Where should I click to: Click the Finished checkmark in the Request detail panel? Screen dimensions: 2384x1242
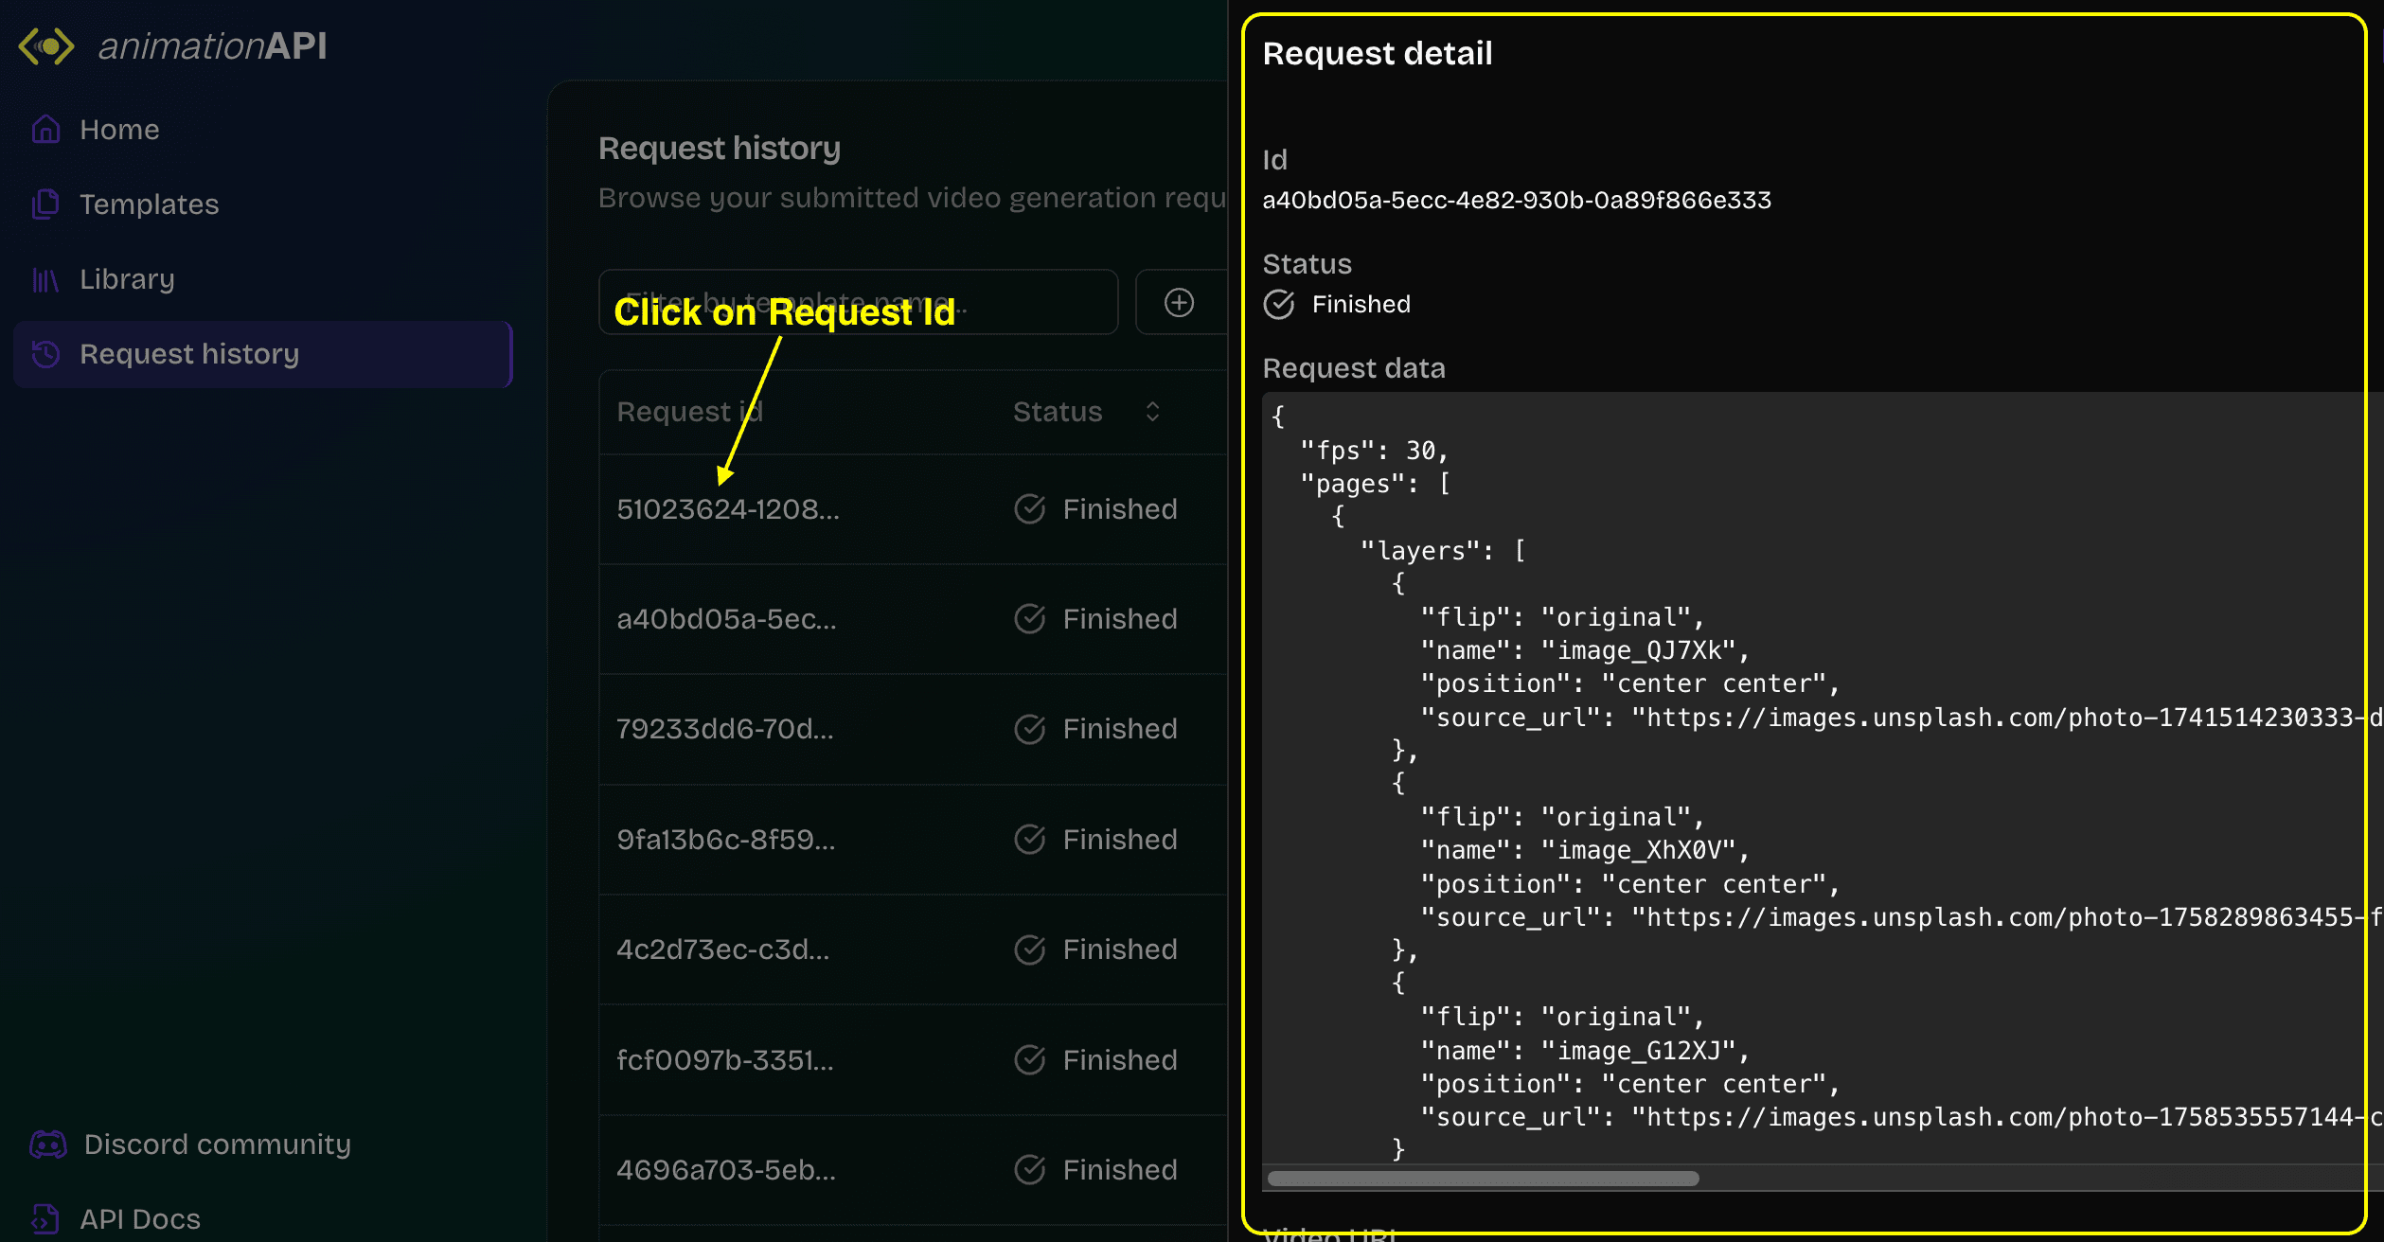(1278, 304)
